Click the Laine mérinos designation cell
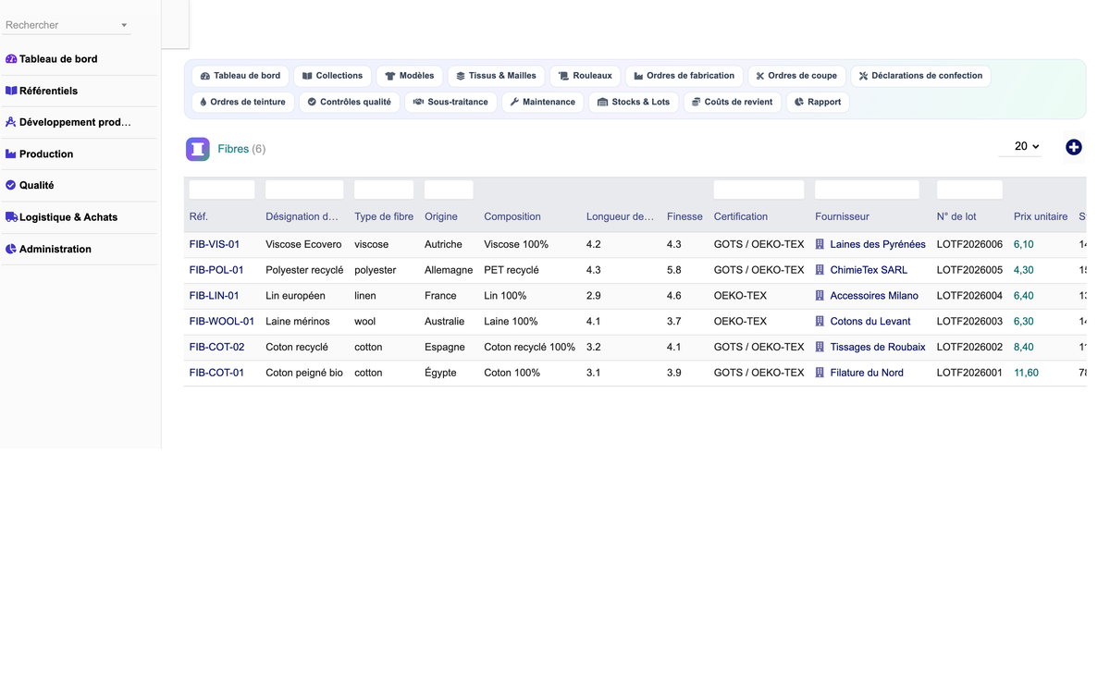The width and height of the screenshot is (1110, 687). click(298, 322)
